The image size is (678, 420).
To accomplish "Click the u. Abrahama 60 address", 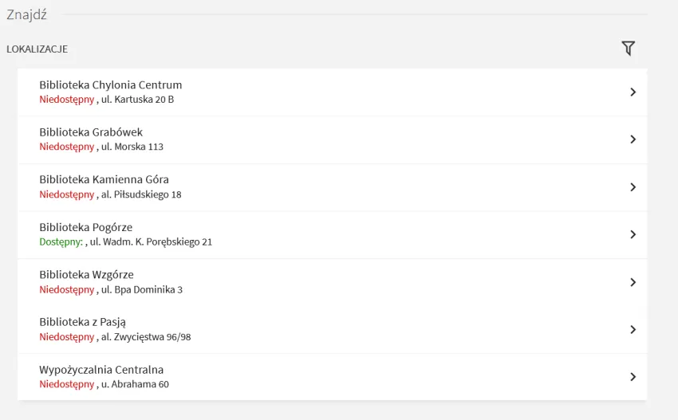I will click(134, 384).
